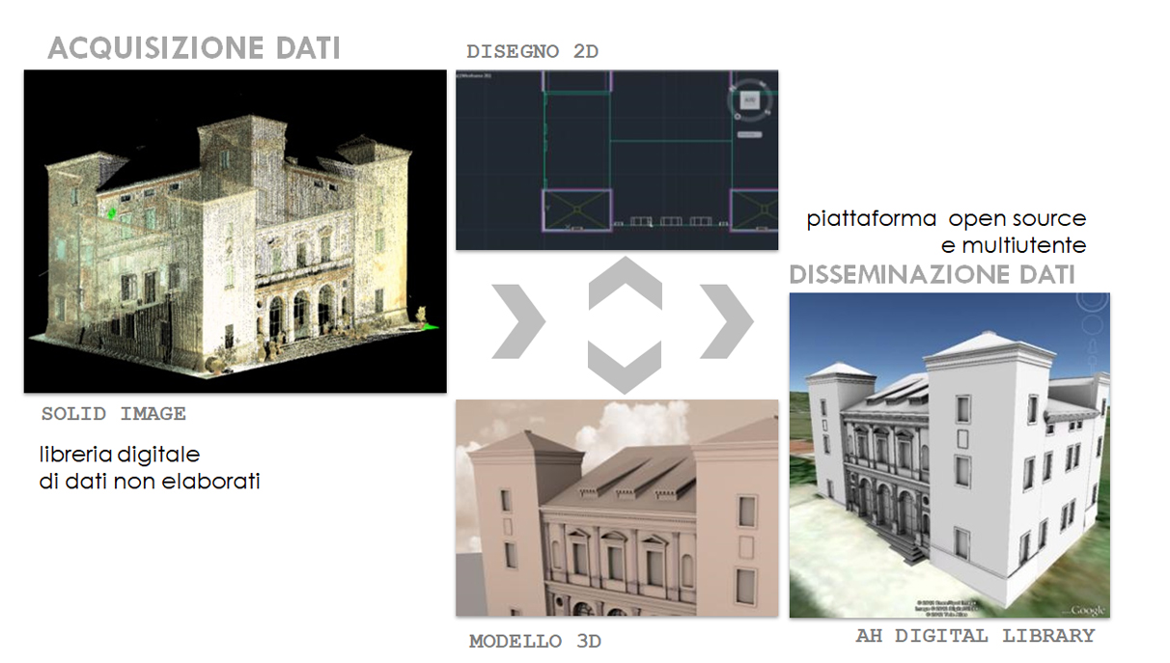Click the DISSEMINAZIONE DATI heading
The width and height of the screenshot is (1170, 663).
(x=932, y=275)
